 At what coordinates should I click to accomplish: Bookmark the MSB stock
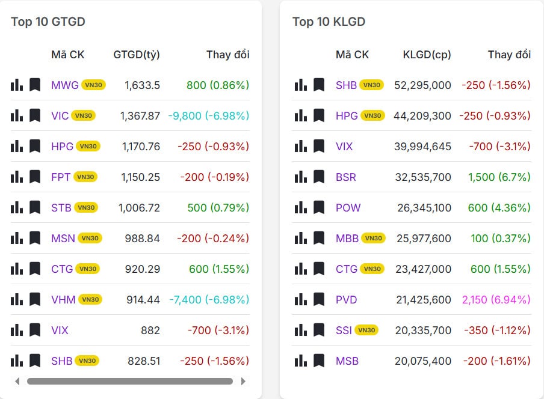319,361
